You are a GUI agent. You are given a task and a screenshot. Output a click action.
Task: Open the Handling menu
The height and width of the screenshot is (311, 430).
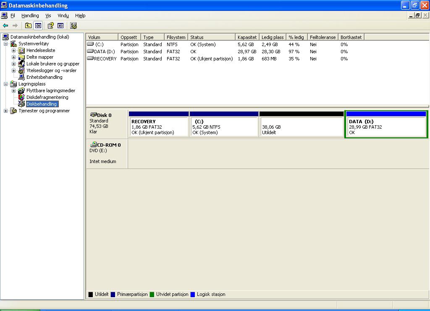(30, 16)
